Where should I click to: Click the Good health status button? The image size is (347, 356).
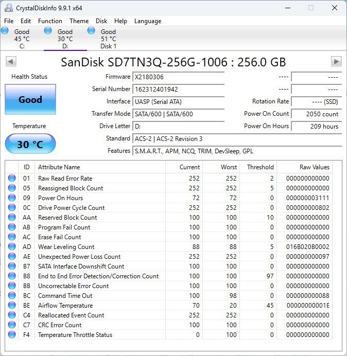30,99
